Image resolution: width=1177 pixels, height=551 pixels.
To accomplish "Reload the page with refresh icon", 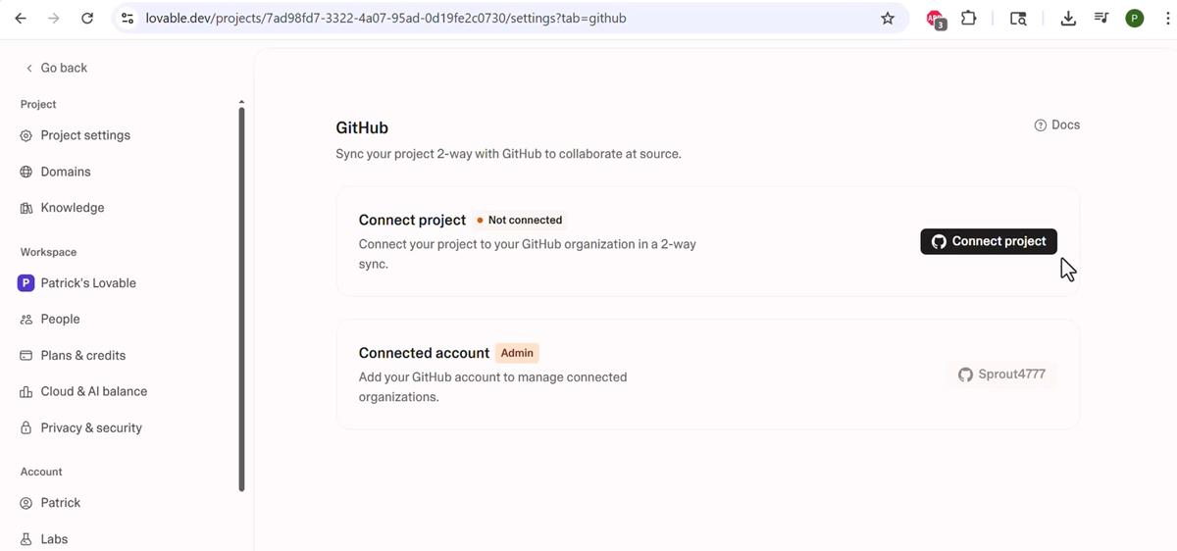I will pyautogui.click(x=87, y=18).
